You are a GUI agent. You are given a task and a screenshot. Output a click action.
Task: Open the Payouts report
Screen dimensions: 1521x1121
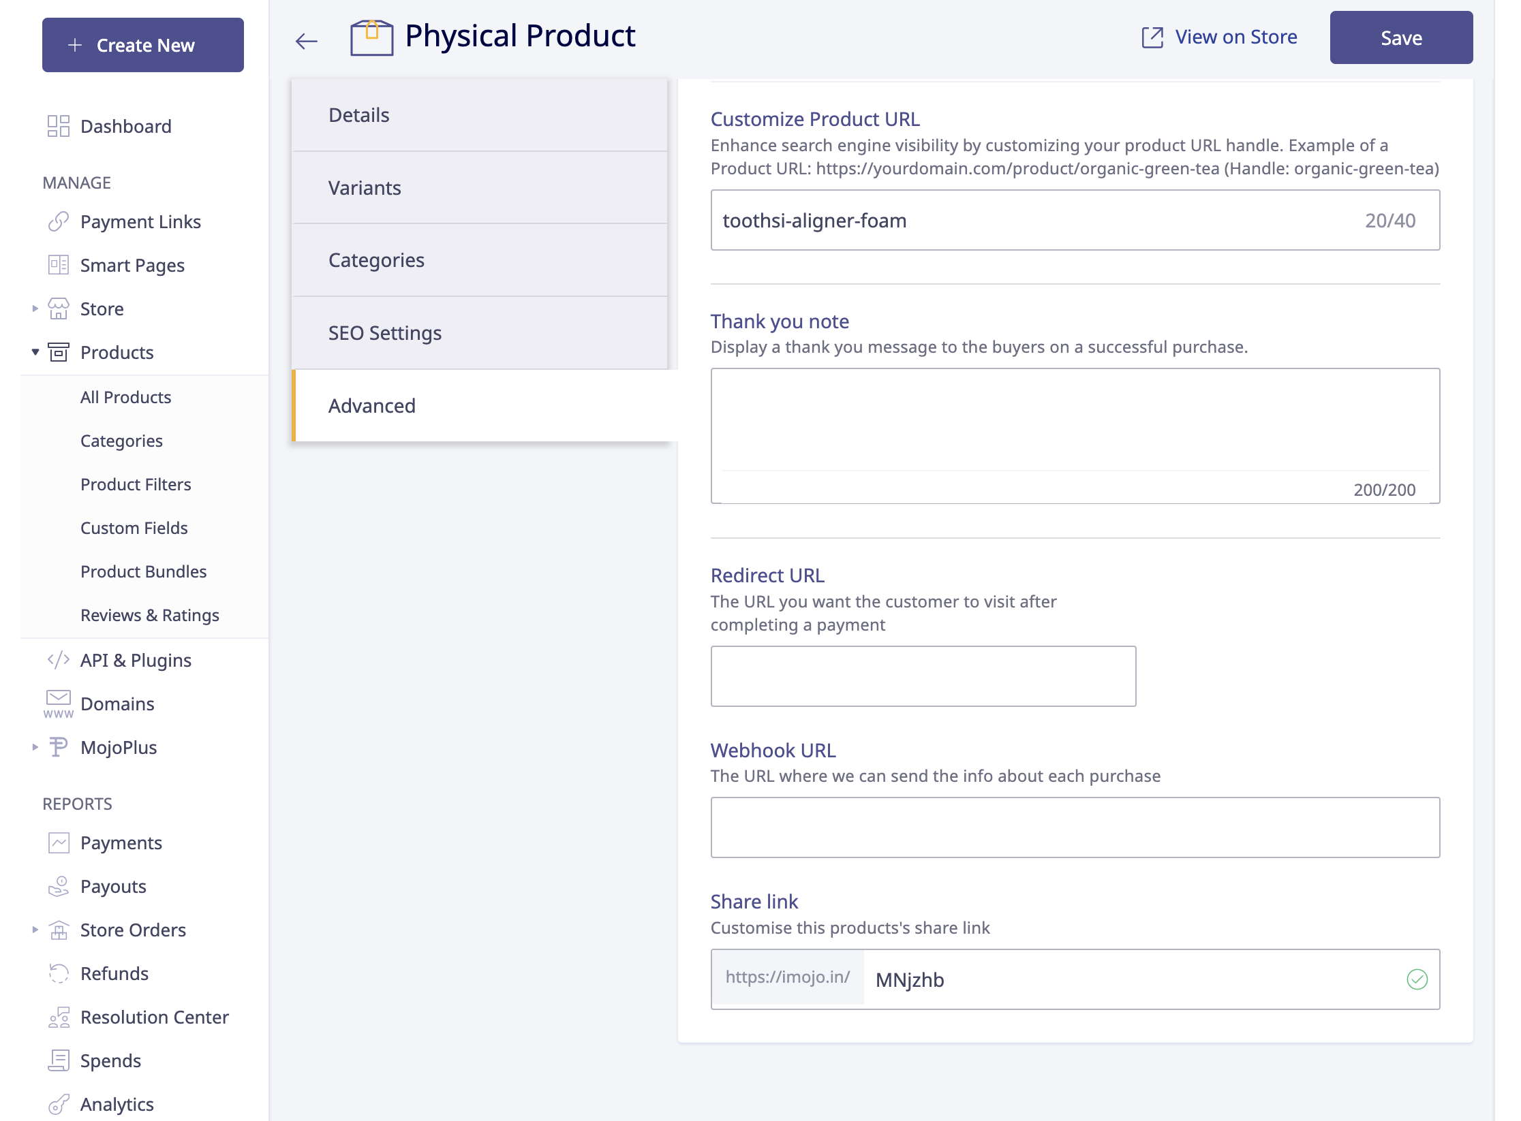click(113, 886)
